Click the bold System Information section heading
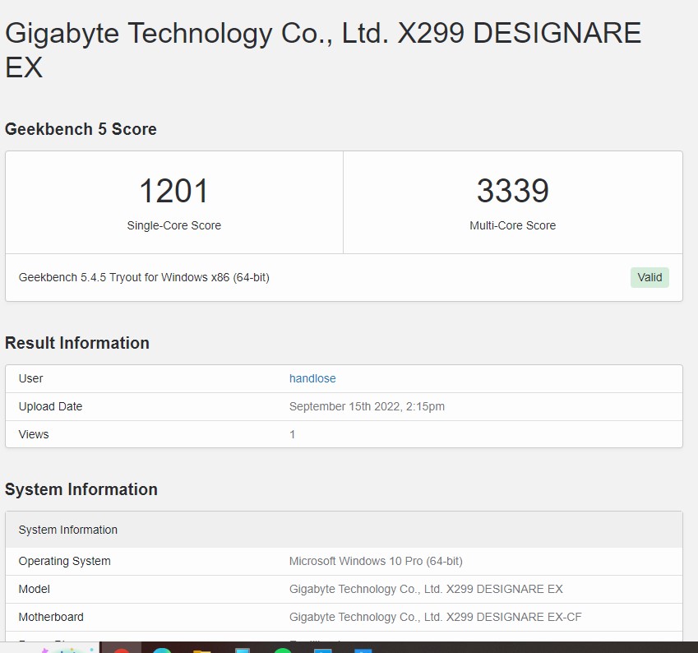 81,489
